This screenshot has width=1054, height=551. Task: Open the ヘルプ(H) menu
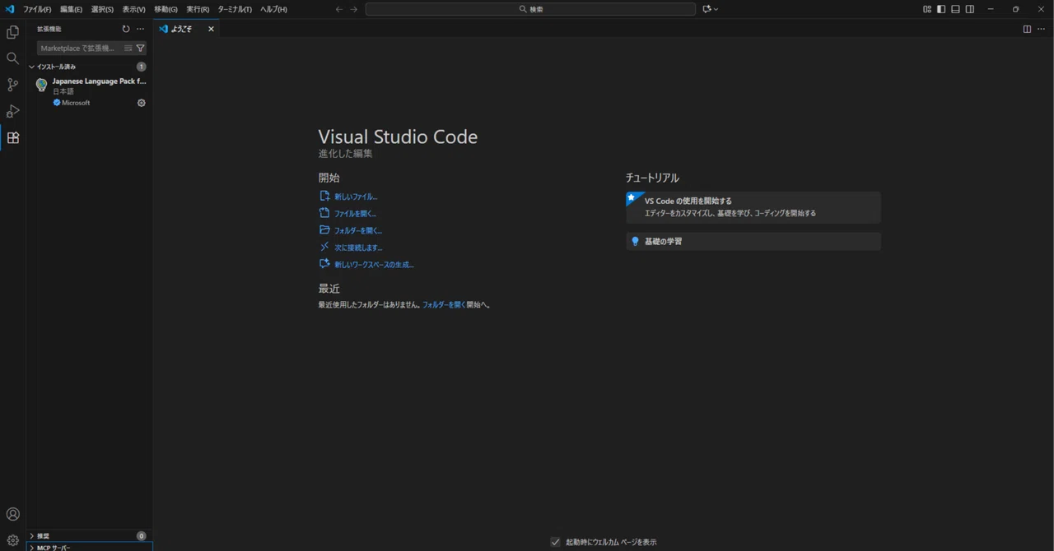coord(273,9)
